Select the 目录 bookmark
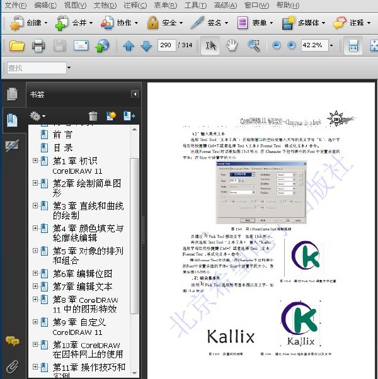The image size is (378, 379). click(62, 148)
